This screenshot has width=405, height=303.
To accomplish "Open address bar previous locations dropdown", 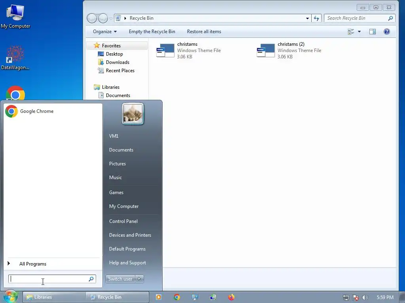I will click(x=307, y=18).
